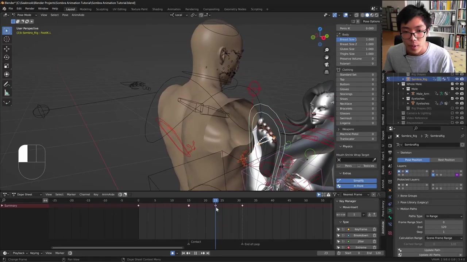467x262 pixels.
Task: Enable the In Front toggle
Action: pos(358,186)
